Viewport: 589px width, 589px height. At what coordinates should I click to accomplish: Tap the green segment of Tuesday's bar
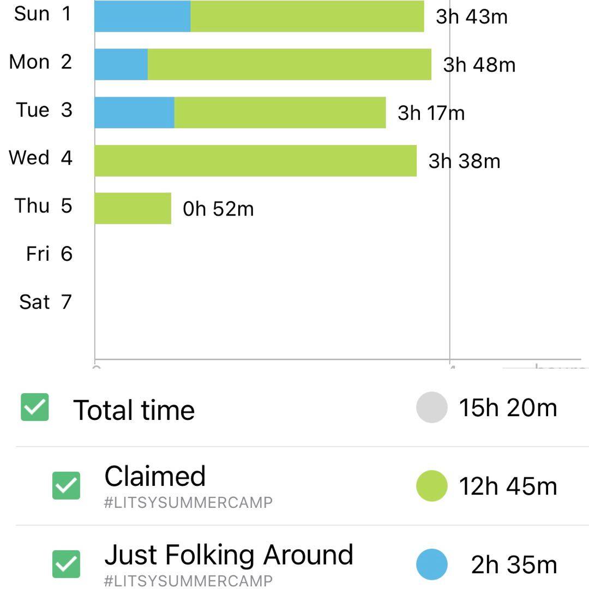[280, 112]
